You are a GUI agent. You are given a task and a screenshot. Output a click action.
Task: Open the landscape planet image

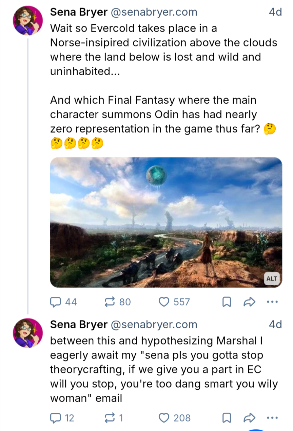tap(166, 222)
